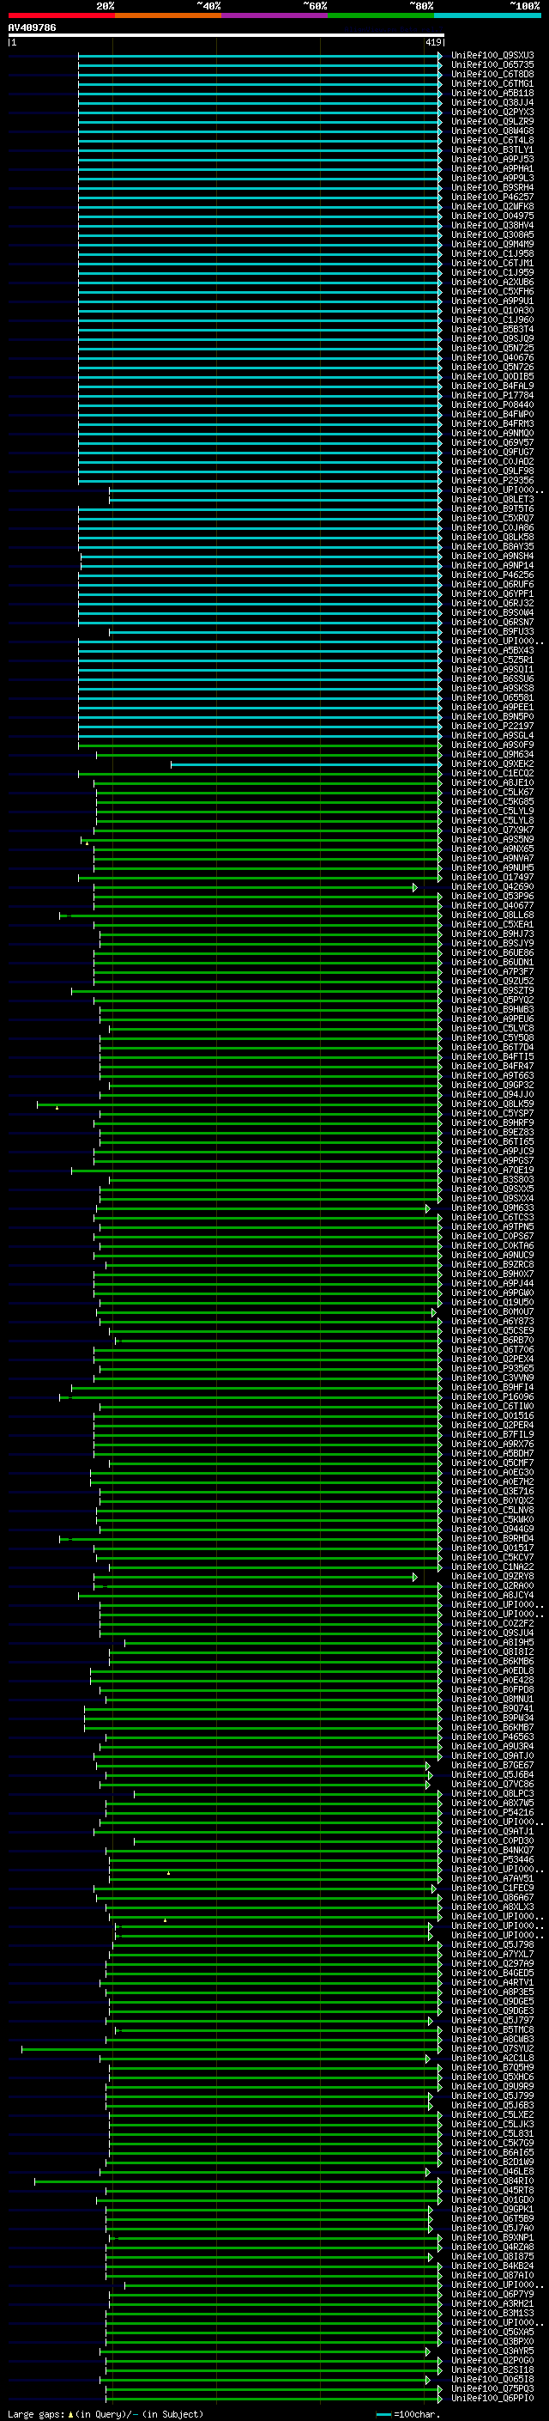Open the UniRef100_C6TMG1 hit label
The height and width of the screenshot is (2421, 549).
coord(492,83)
